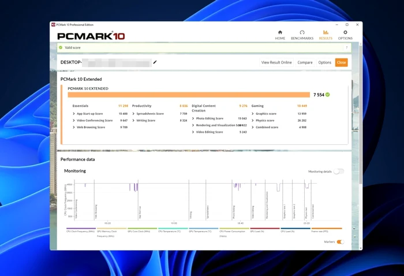Click the Physics test marker on the chart

click(x=306, y=213)
